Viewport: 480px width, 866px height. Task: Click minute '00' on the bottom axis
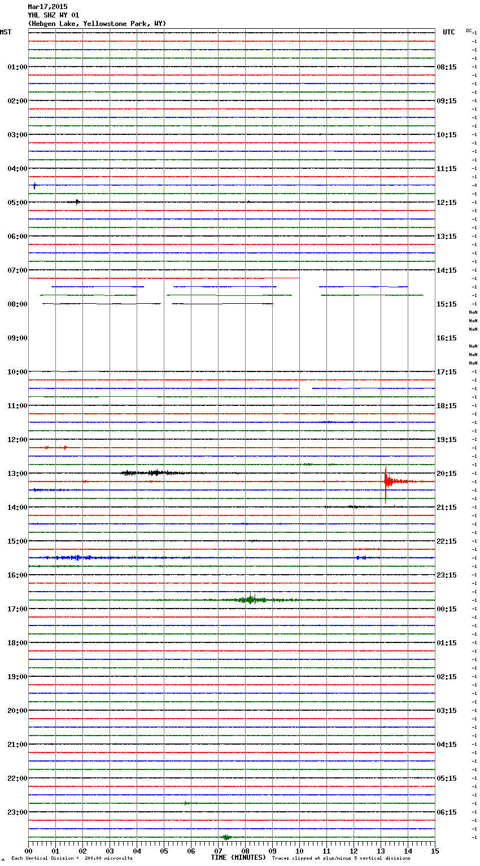click(28, 851)
